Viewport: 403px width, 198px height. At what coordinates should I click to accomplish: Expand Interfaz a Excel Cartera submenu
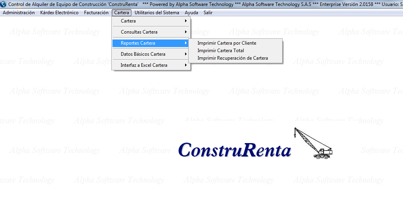tap(144, 65)
